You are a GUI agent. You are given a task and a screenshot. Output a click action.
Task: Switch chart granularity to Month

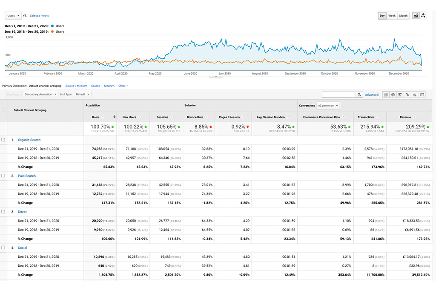pyautogui.click(x=403, y=16)
